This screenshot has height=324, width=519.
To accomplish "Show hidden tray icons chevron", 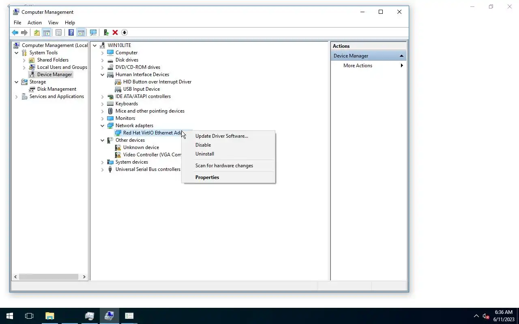I will coord(476,316).
